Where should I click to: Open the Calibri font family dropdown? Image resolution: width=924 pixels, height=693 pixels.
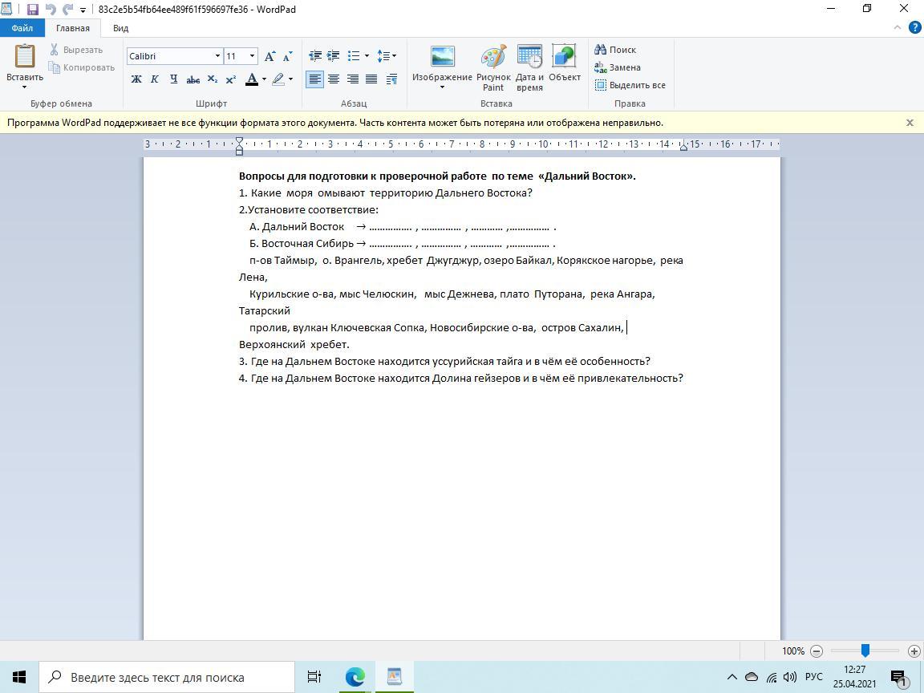click(217, 56)
